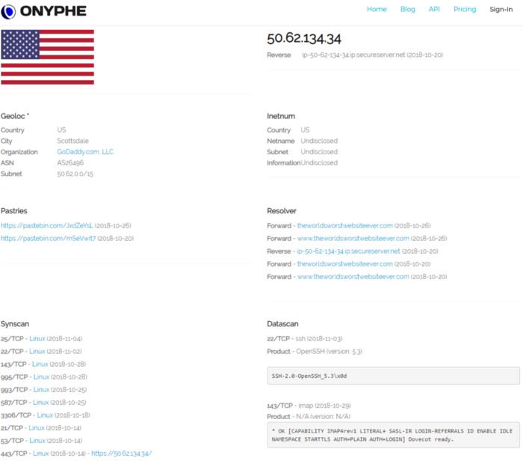Click the Product N/A version N/A line
Screen dimensions: 523x461
[x=309, y=417]
